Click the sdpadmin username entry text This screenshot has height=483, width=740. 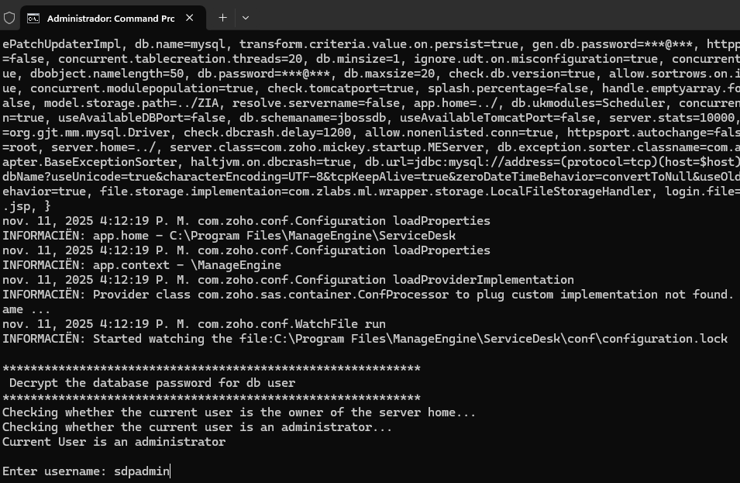142,471
